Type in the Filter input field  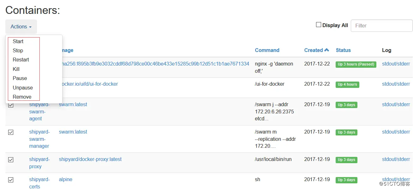(x=381, y=26)
